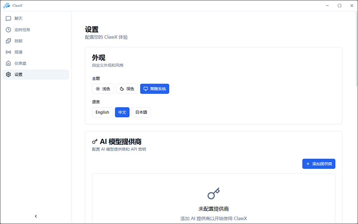Maximize the ClawX window

click(340, 5)
